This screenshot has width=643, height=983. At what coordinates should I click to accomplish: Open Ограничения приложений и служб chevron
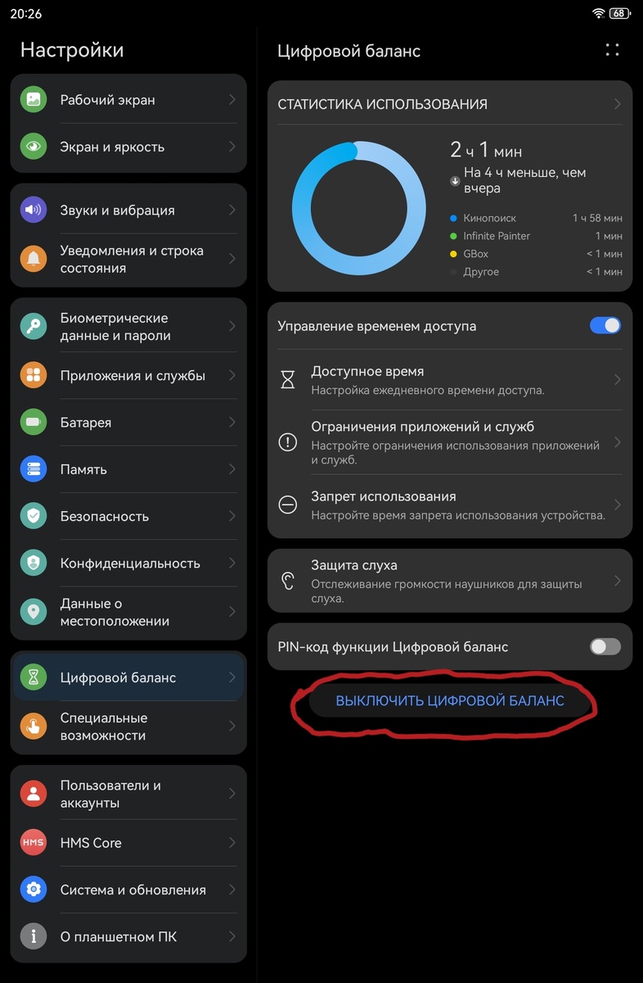point(618,442)
